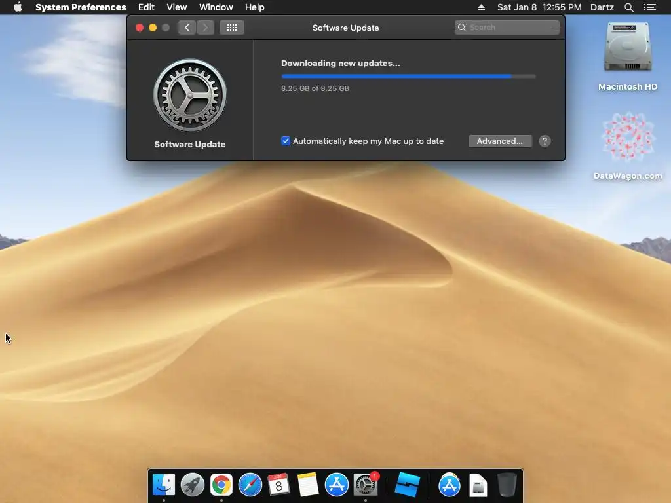This screenshot has height=503, width=671.
Task: Go back with the left chevron button
Action: click(187, 28)
